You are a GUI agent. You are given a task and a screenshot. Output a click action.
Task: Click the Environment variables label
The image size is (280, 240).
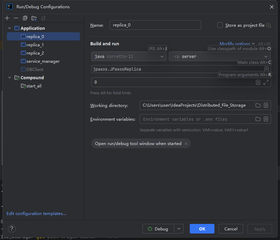tap(113, 119)
